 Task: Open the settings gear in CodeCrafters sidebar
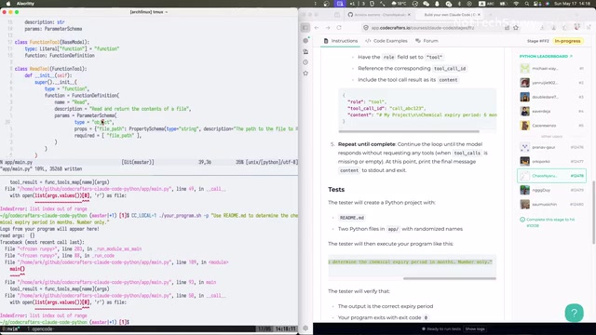305,328
